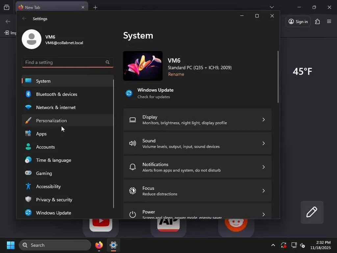Viewport: 337px width, 253px height.
Task: Open Firefox hamburger application menu
Action: click(x=329, y=21)
